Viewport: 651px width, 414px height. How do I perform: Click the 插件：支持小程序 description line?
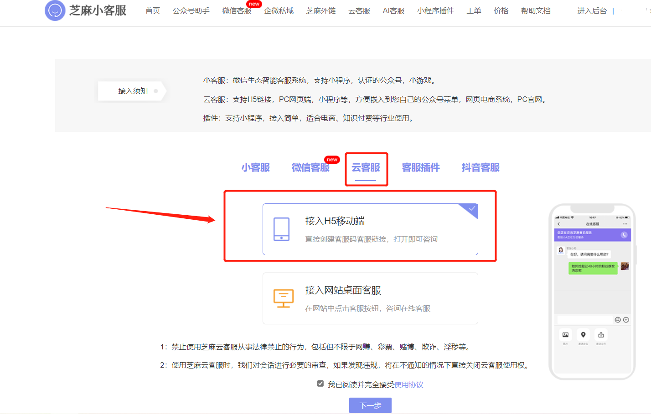(x=309, y=118)
